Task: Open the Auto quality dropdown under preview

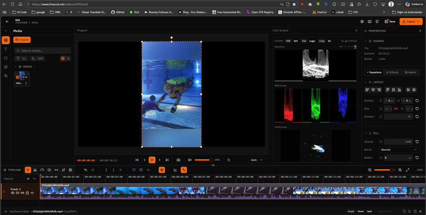Action: [257, 160]
